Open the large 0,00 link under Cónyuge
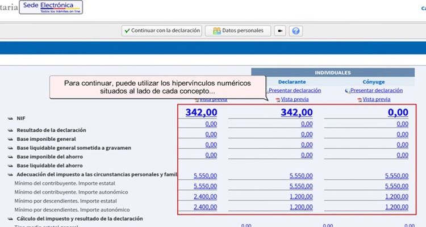 [x=396, y=113]
